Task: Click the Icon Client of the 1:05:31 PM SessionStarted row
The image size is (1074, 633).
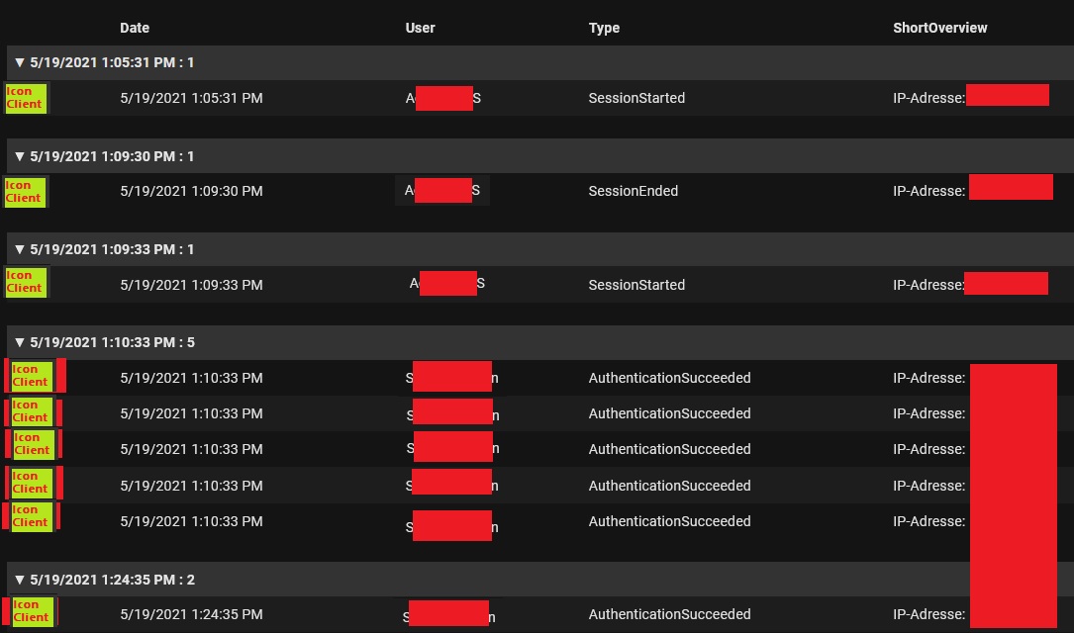Action: pos(26,98)
